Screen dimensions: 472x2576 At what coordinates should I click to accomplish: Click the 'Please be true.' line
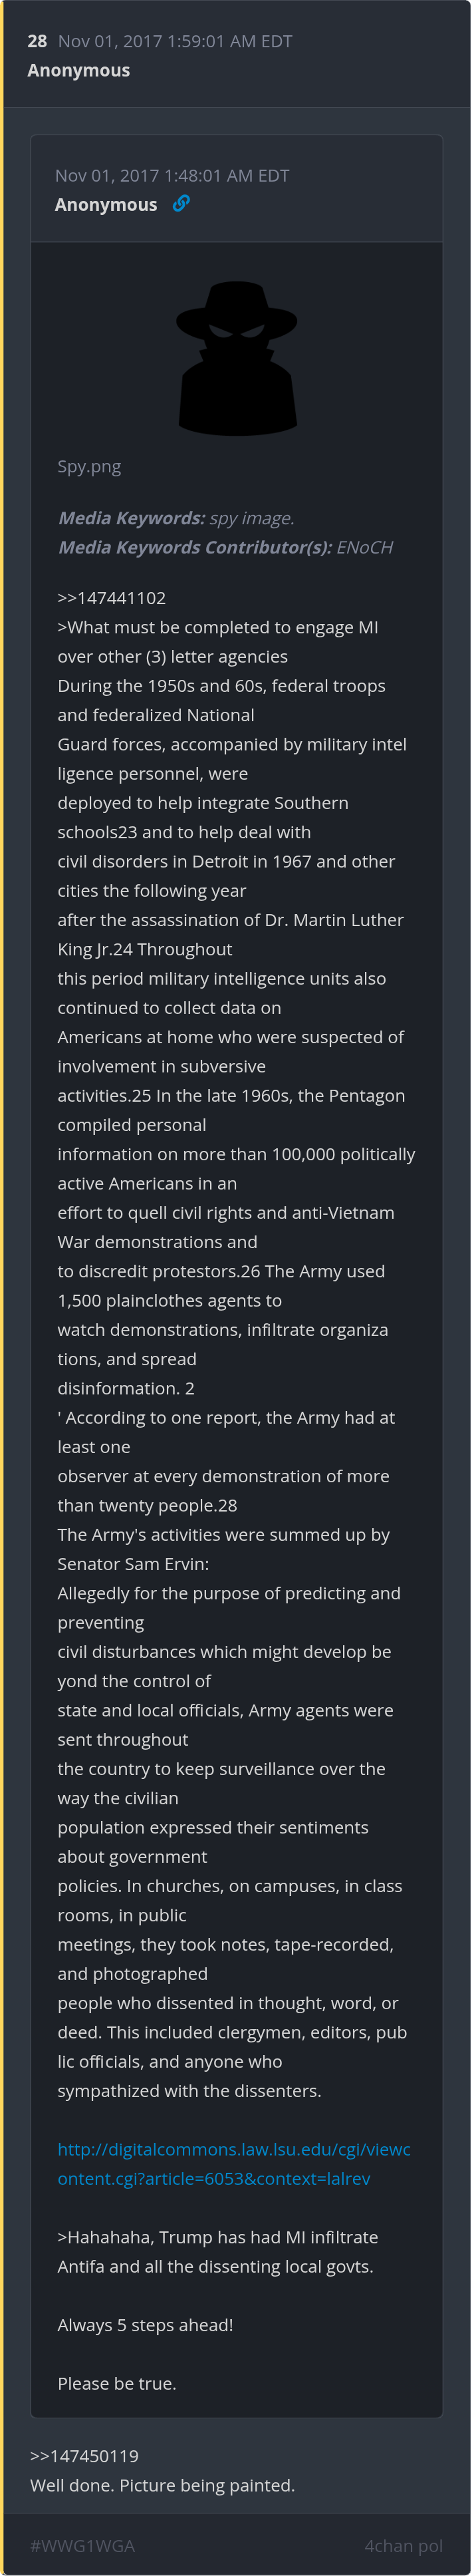point(117,2383)
